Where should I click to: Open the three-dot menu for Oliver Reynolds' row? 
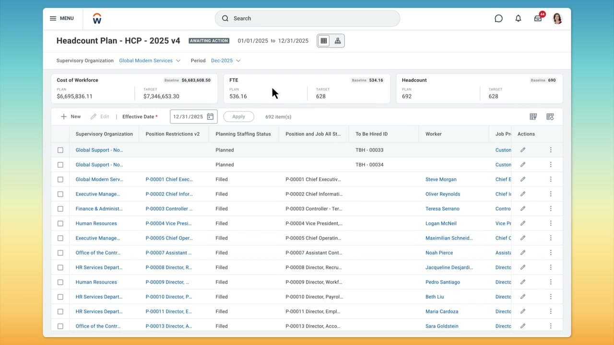click(551, 194)
